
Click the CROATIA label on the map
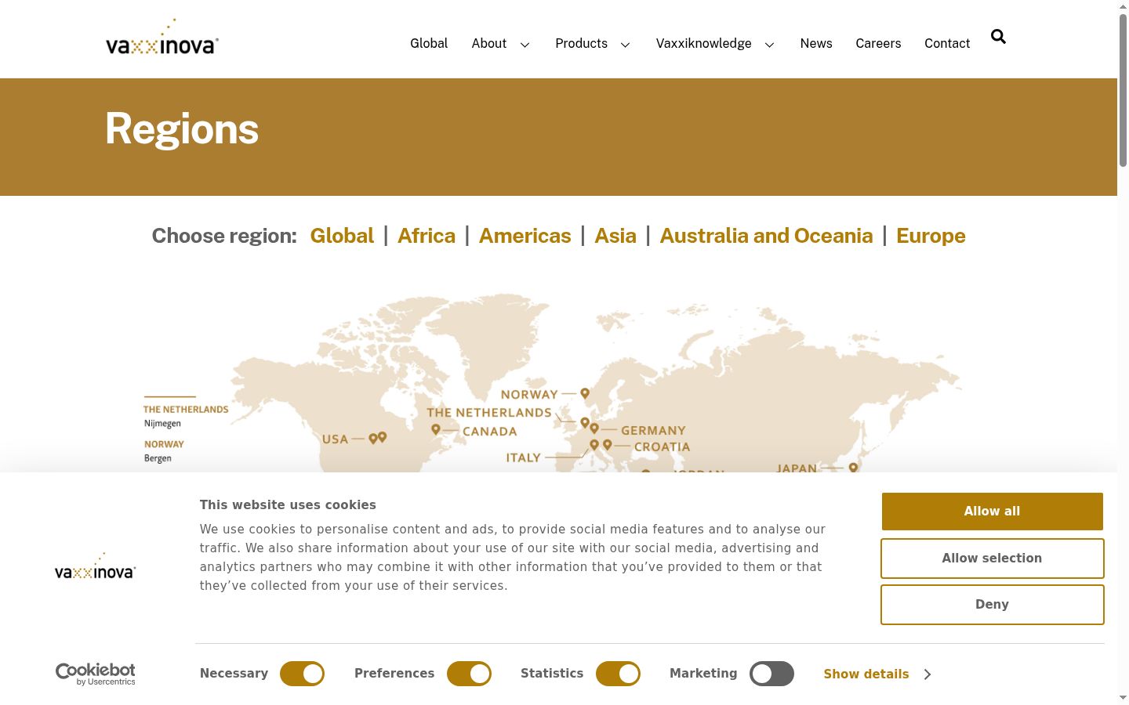[x=663, y=447]
